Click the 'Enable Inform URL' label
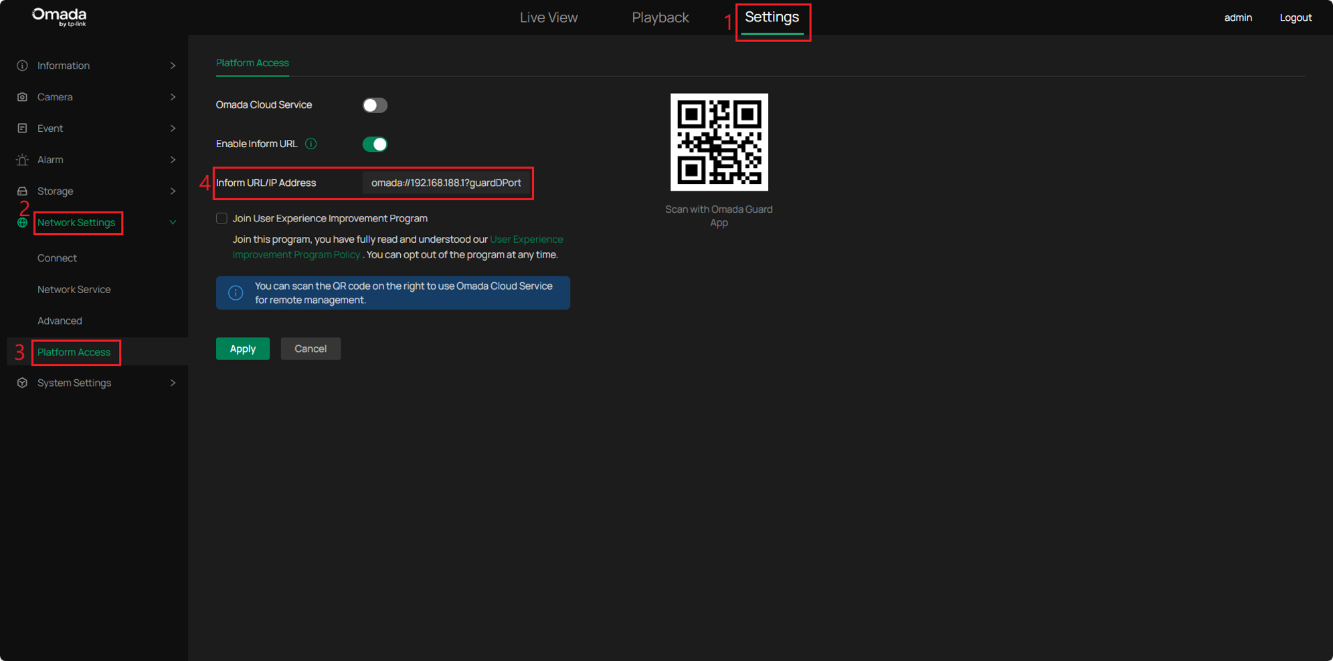 pyautogui.click(x=256, y=144)
